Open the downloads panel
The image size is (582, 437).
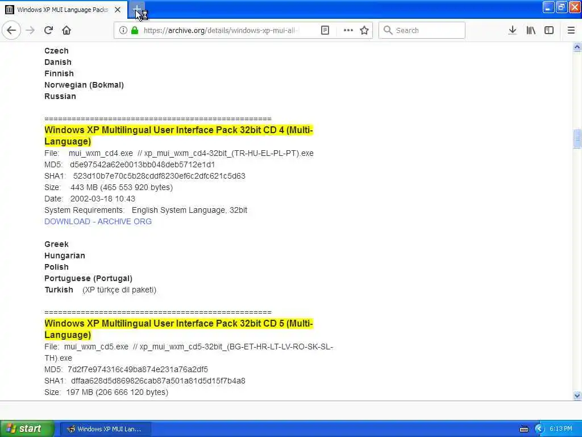tap(513, 30)
